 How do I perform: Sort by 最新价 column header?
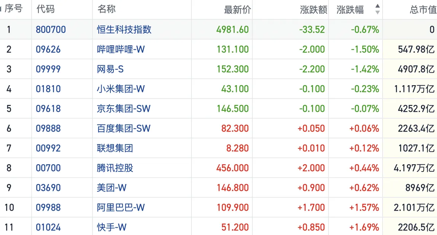point(238,10)
